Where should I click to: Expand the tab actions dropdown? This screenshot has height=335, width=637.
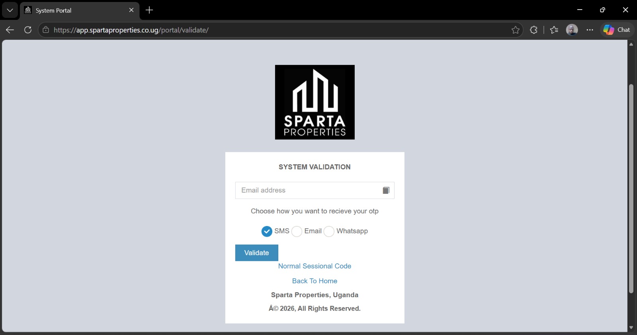10,10
